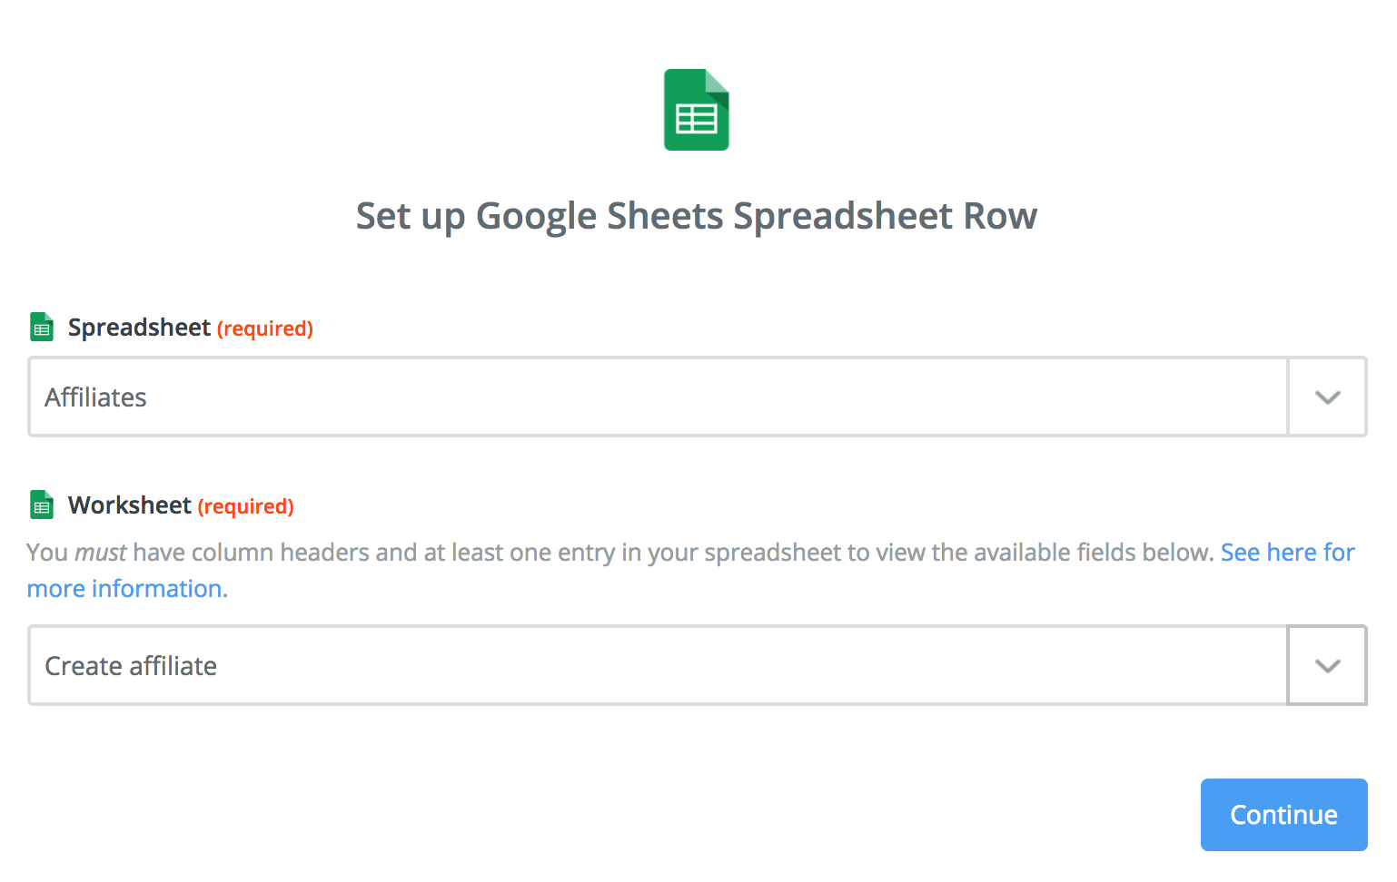Image resolution: width=1397 pixels, height=882 pixels.
Task: Open the Worksheet combo box showing Create affiliate
Action: click(698, 666)
